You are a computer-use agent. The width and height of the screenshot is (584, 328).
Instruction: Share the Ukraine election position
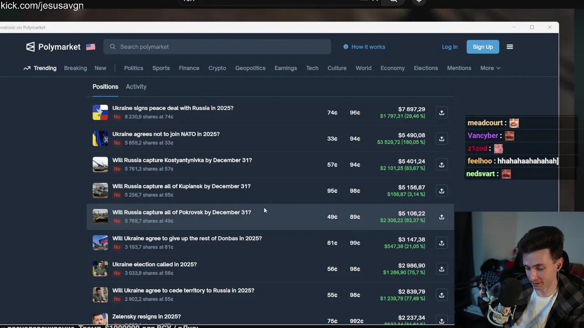pyautogui.click(x=442, y=269)
